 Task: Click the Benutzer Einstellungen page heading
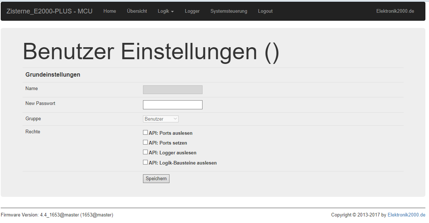tap(151, 52)
